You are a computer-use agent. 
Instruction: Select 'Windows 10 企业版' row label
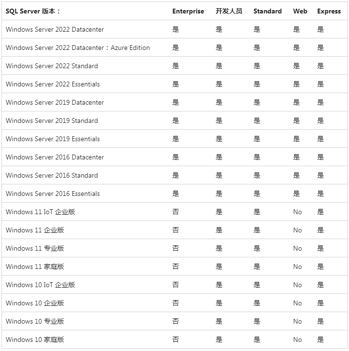click(35, 303)
